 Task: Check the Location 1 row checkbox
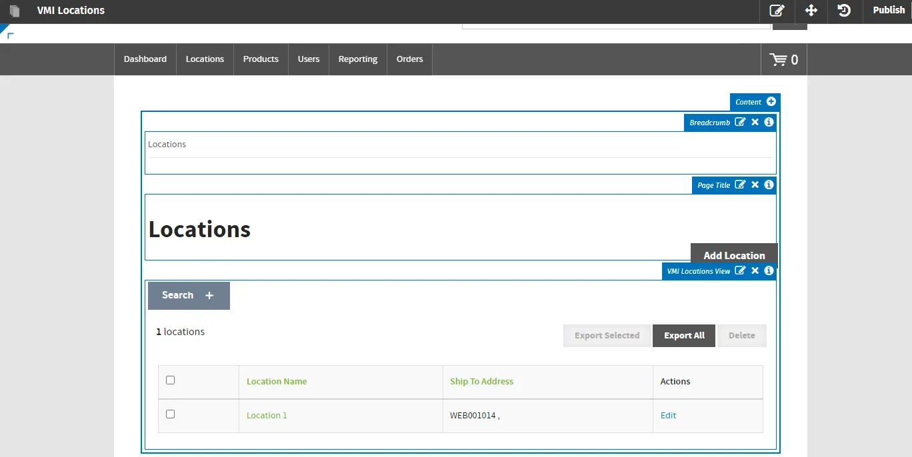pos(170,414)
